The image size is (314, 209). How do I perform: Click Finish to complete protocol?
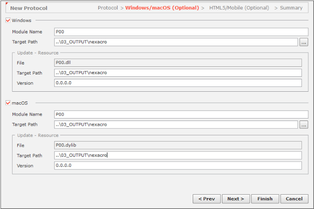(265, 199)
